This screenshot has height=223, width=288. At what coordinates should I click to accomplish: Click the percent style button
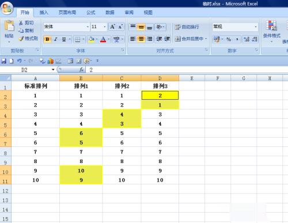click(229, 39)
